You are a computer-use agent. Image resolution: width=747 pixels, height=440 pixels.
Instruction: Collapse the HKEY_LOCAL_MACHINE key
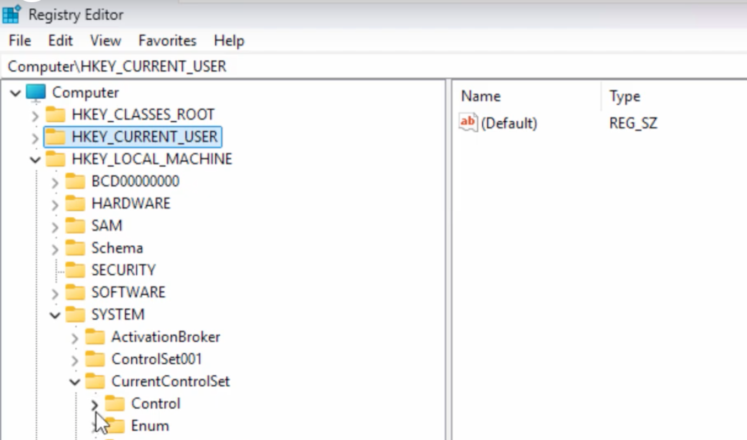(35, 159)
